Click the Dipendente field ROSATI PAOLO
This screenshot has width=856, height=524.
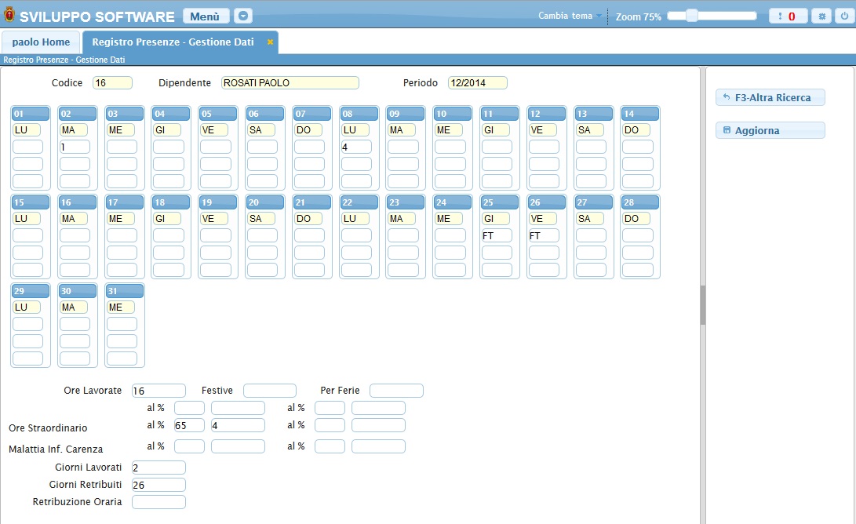click(x=290, y=82)
